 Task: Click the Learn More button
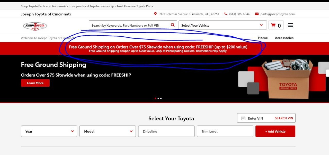click(x=35, y=83)
